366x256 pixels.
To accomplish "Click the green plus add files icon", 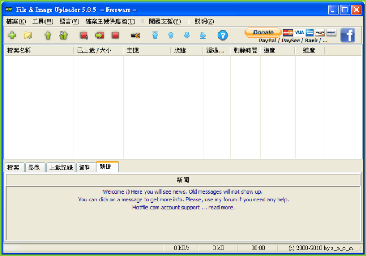I will click(12, 35).
